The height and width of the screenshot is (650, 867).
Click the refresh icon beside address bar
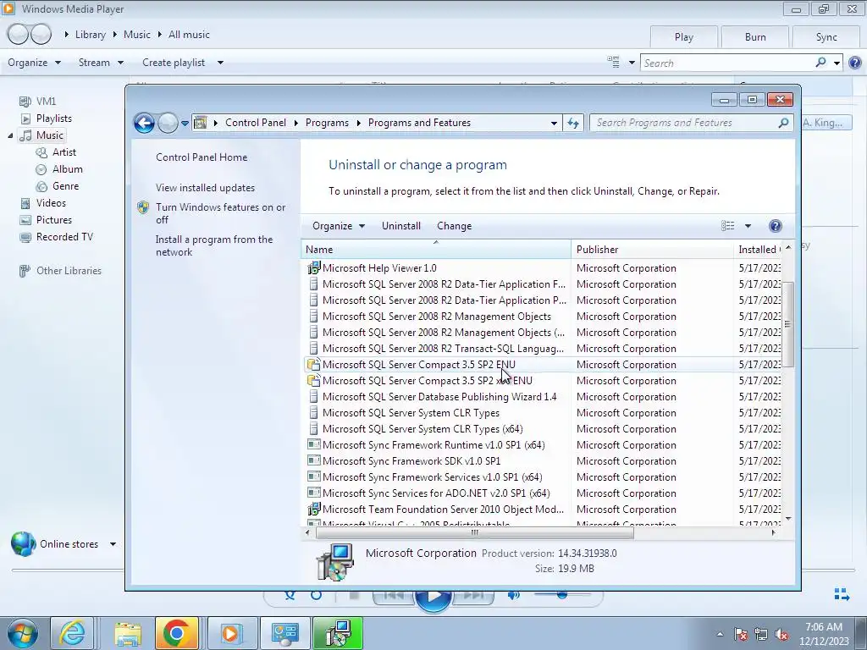[x=573, y=124]
